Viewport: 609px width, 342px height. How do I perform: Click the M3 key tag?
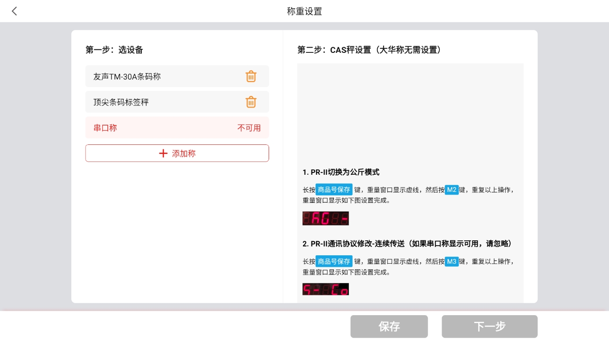click(451, 261)
